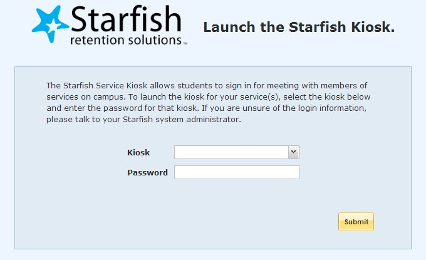The width and height of the screenshot is (426, 260).
Task: Click the word 'Launch' in the page heading
Action: (229, 28)
